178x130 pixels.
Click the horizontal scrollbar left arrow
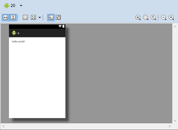(3, 126)
